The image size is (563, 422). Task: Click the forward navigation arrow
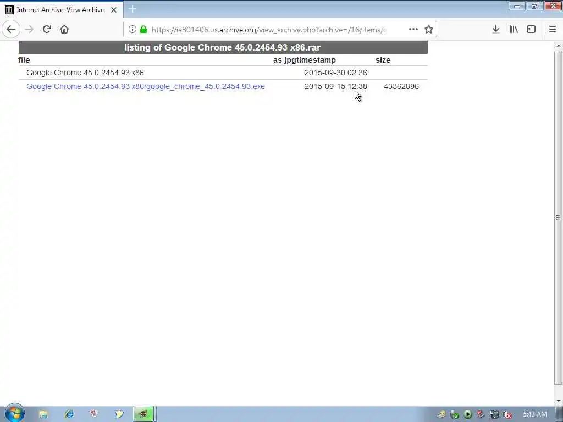click(x=29, y=29)
